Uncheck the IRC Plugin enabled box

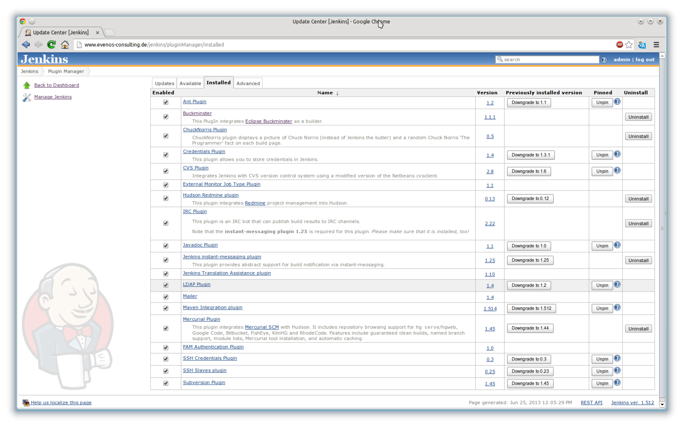pyautogui.click(x=166, y=223)
